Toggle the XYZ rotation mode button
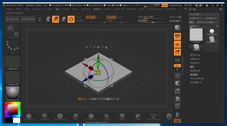Viewport: 227px width, 126px height. tap(177, 66)
